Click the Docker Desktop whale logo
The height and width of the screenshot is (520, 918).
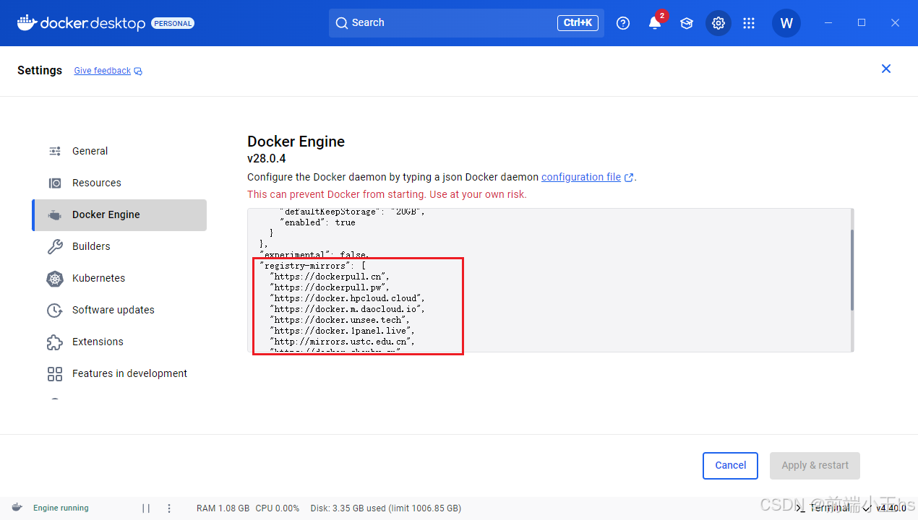point(26,22)
